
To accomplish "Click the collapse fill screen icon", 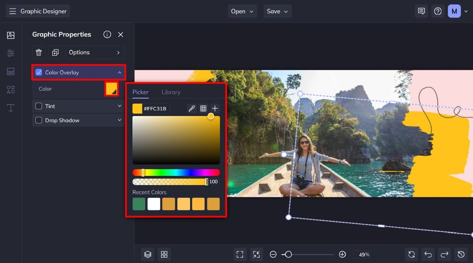I will click(x=257, y=254).
